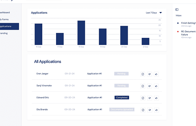Click the Applications chart title

click(x=39, y=13)
